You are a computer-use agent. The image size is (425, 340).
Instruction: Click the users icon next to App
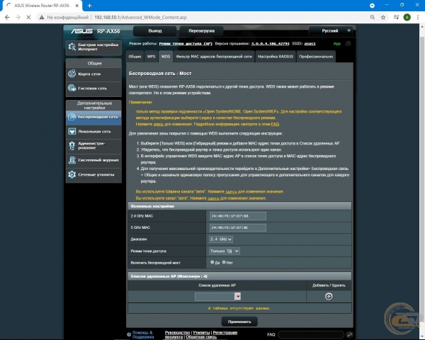pyautogui.click(x=348, y=44)
